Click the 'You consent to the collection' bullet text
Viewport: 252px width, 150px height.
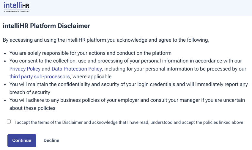125,61
